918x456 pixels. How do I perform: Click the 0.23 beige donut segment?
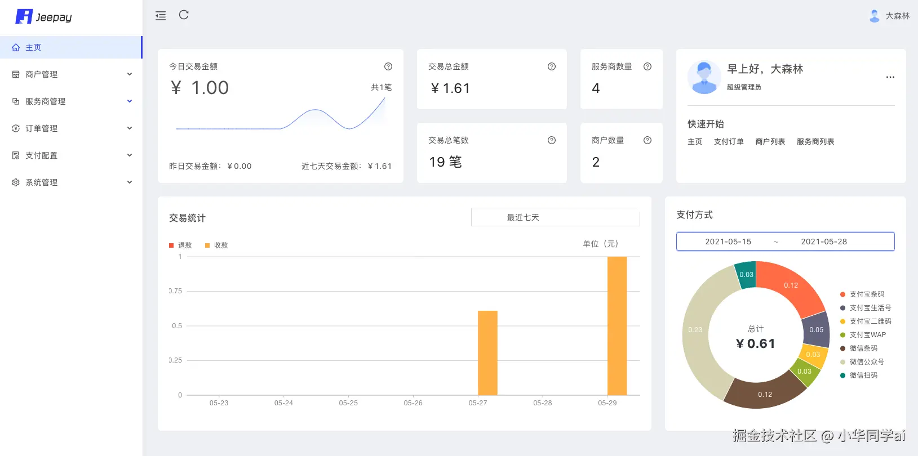point(695,330)
